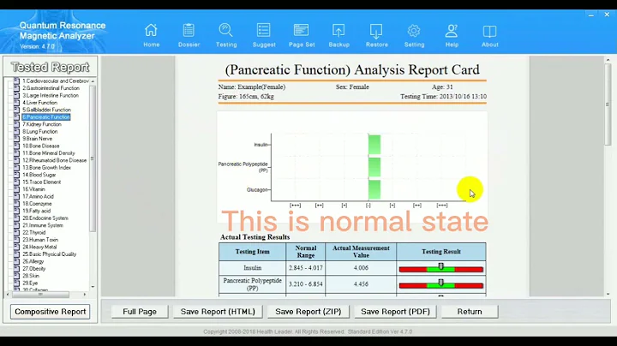The image size is (617, 346).
Task: Select 5.Gallbladder Function report
Action: point(46,110)
